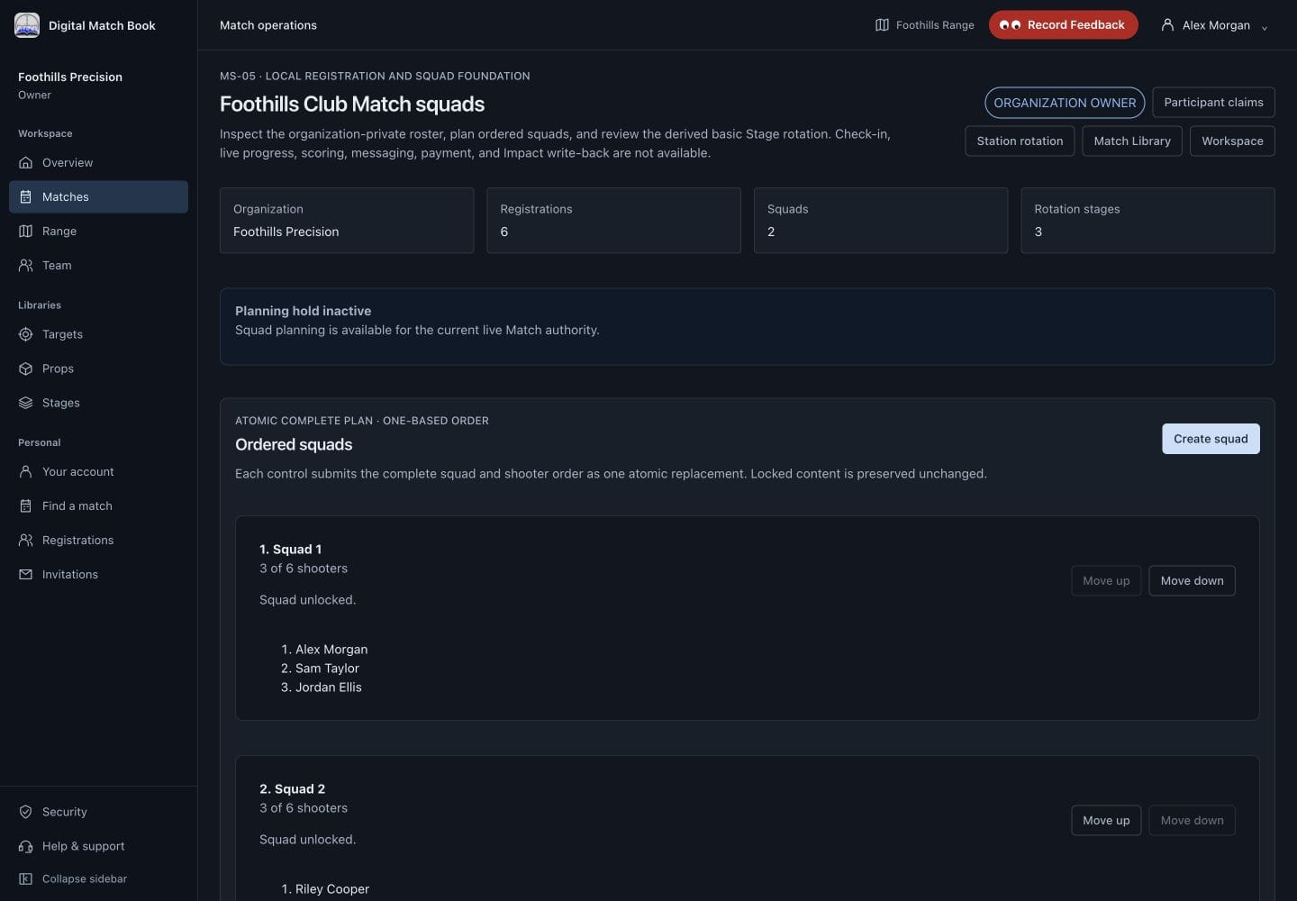Click the Matches calendar icon
The height and width of the screenshot is (901, 1297).
click(x=25, y=197)
